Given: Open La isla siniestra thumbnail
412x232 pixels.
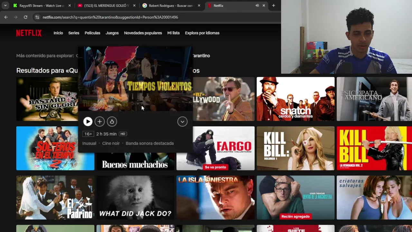Looking at the screenshot, I should point(215,198).
